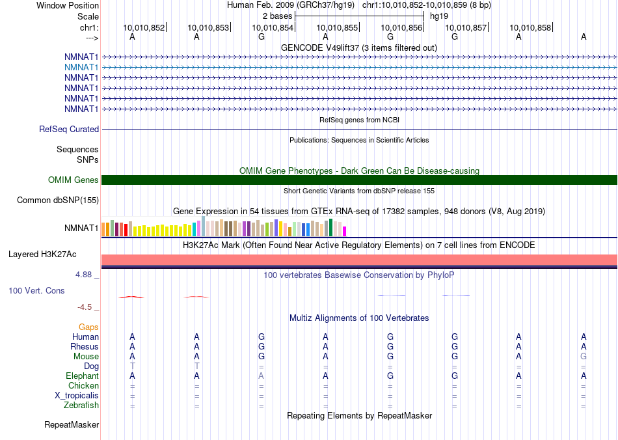
Task: Click the Mouse species label
Action: coord(86,357)
